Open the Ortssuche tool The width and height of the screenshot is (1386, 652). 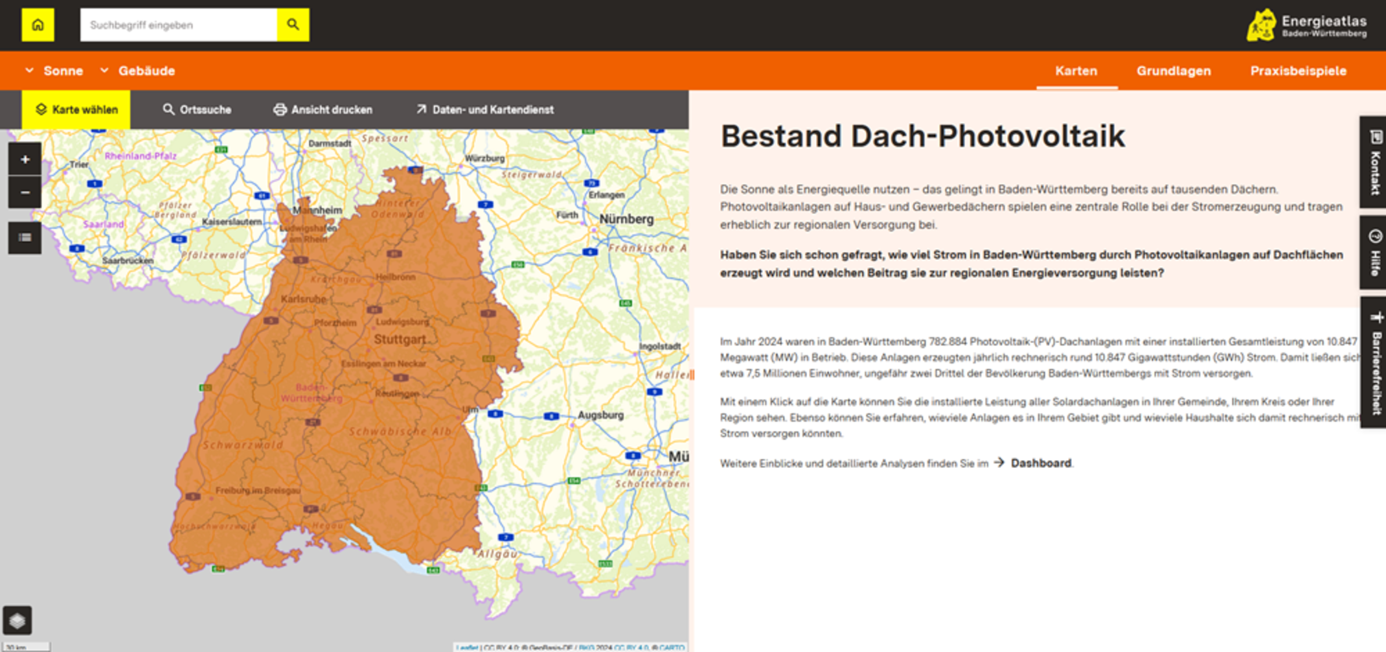click(x=197, y=110)
